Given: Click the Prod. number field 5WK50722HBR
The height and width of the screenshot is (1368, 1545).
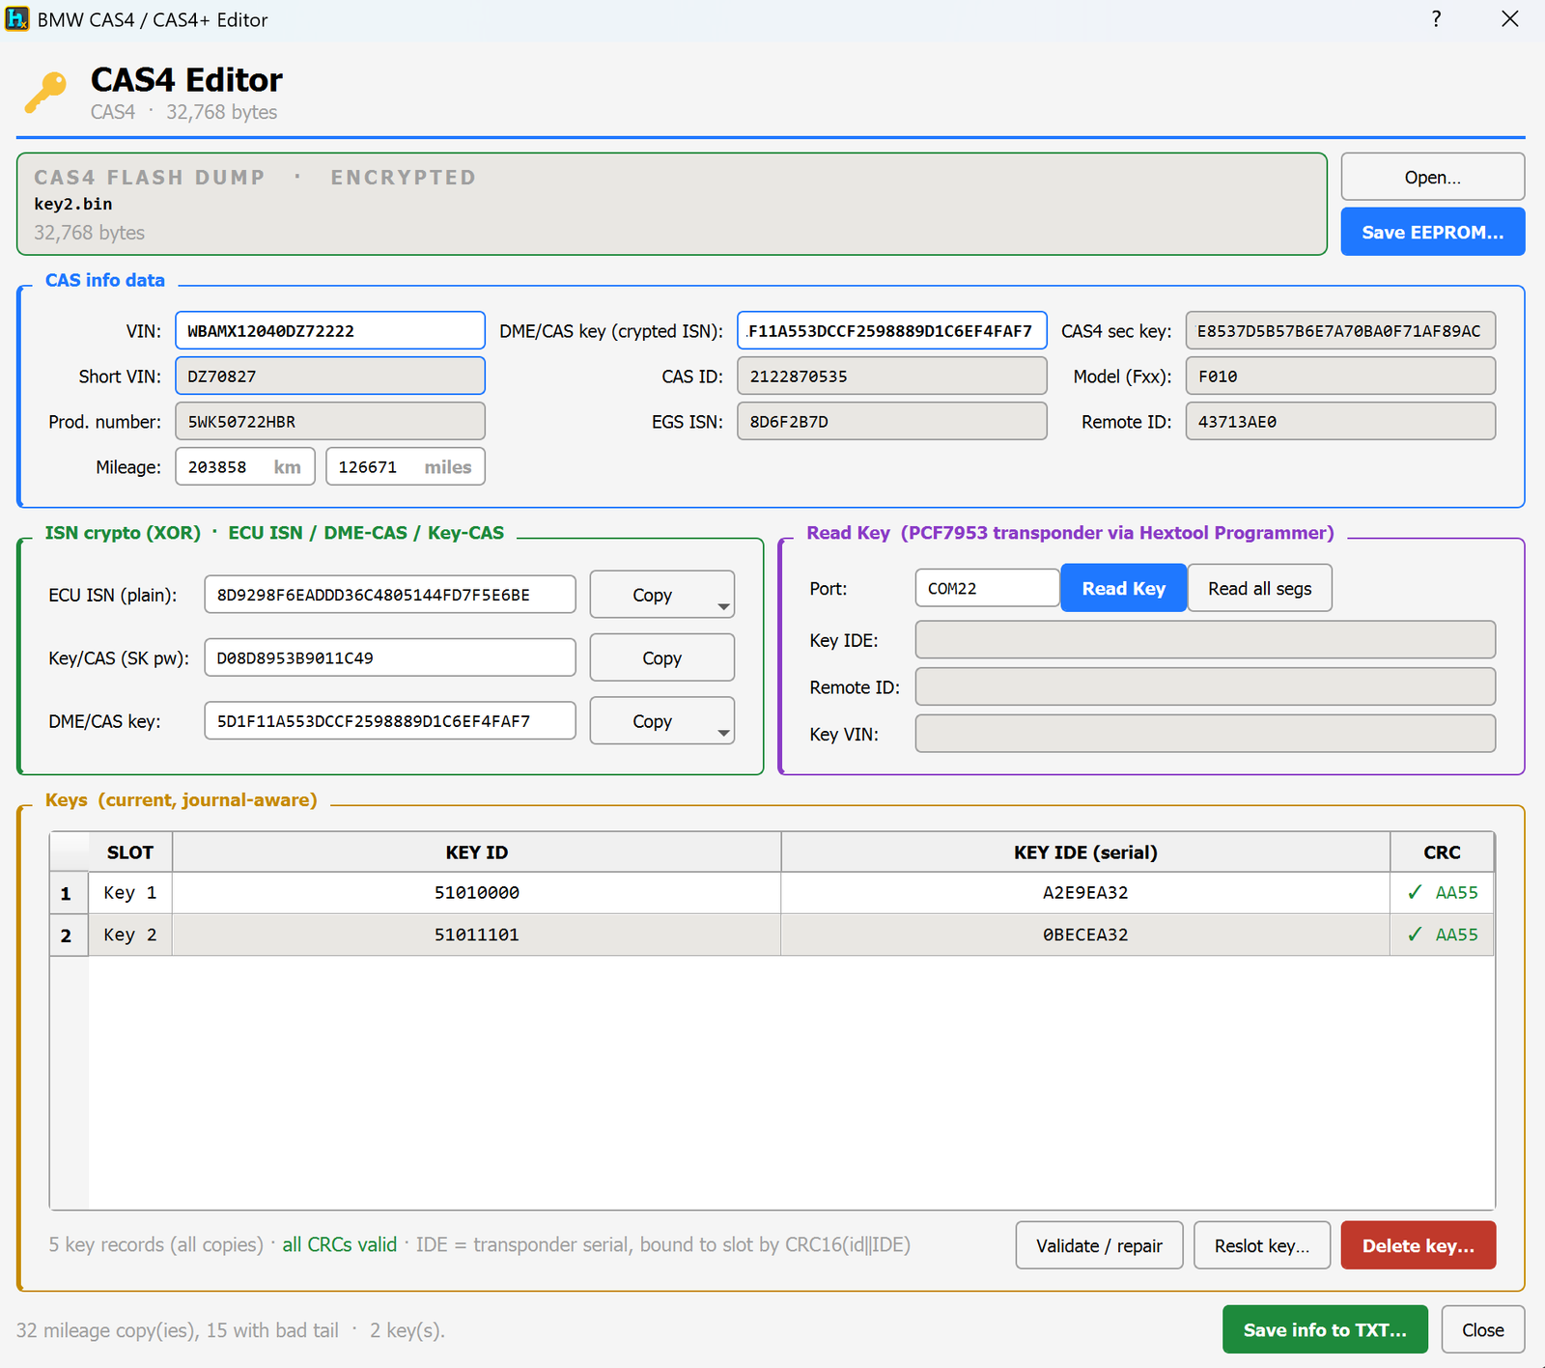Looking at the screenshot, I should [x=330, y=421].
